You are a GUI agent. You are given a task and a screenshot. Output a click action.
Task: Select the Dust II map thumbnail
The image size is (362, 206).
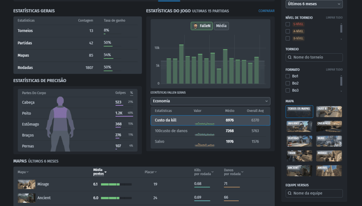point(329,112)
